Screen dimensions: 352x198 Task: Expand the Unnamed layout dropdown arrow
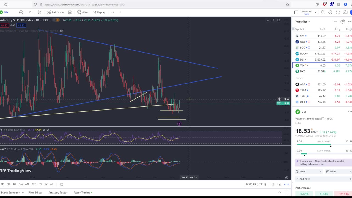pos(315,12)
